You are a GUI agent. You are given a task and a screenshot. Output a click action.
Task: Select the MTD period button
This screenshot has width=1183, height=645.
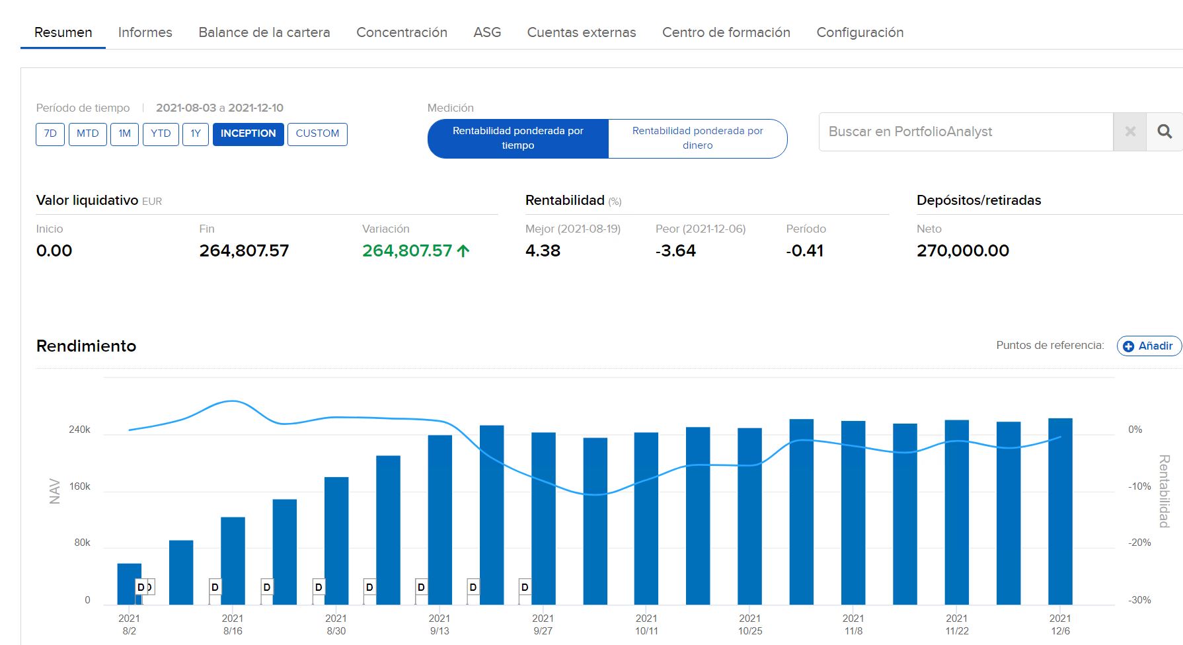click(x=87, y=134)
